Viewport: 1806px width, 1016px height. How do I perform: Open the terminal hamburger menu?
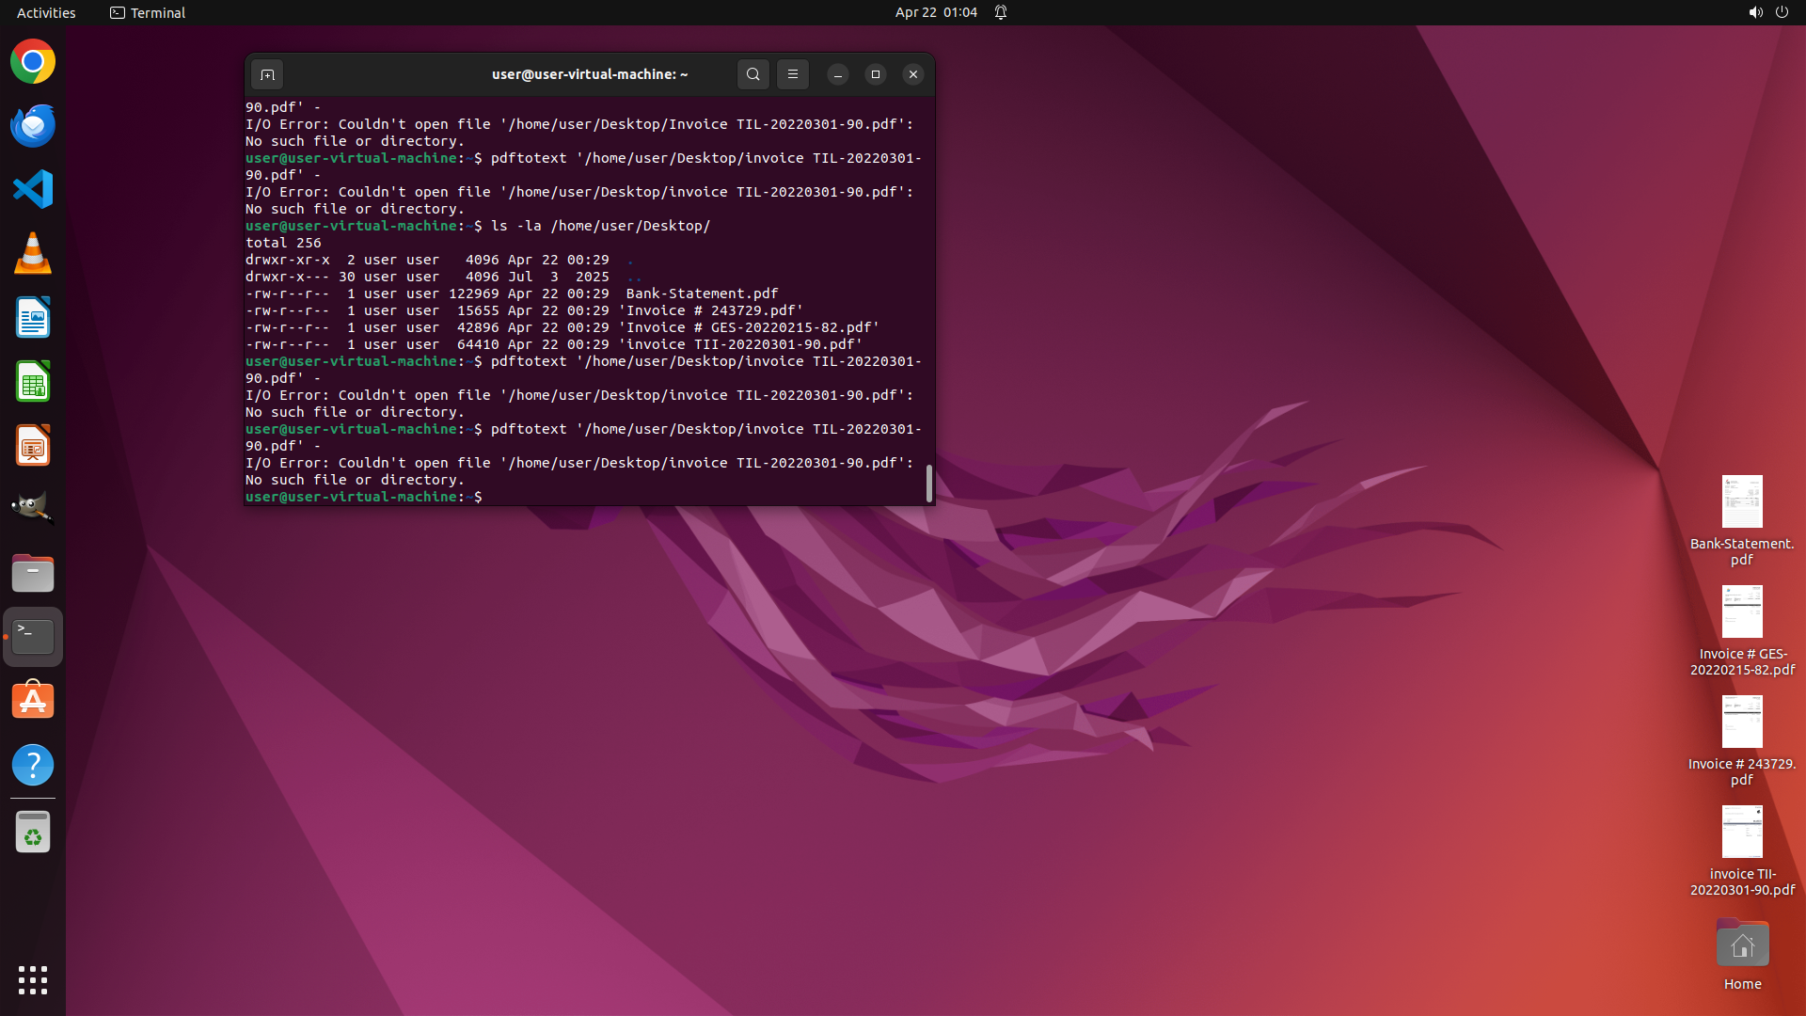pos(792,74)
